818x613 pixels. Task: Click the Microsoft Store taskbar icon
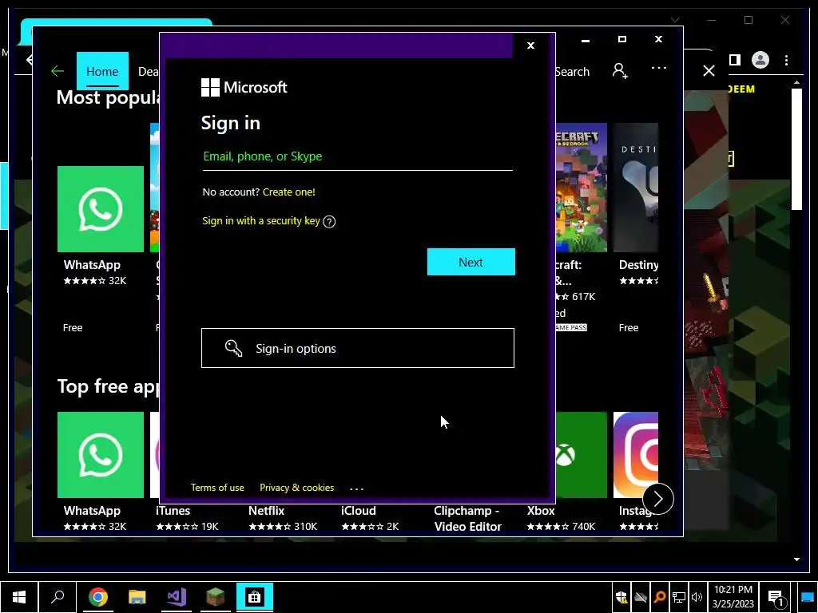point(255,597)
